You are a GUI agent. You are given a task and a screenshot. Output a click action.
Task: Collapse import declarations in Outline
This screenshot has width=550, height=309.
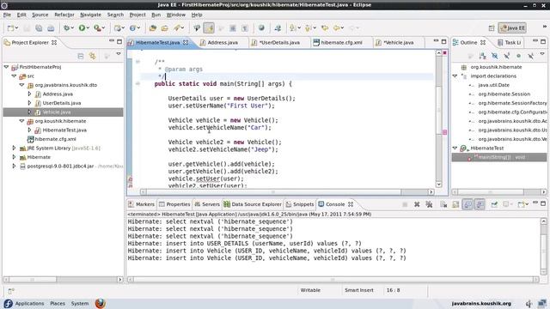tap(455, 76)
